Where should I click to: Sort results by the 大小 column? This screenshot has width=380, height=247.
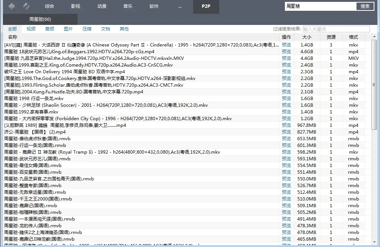[307, 37]
